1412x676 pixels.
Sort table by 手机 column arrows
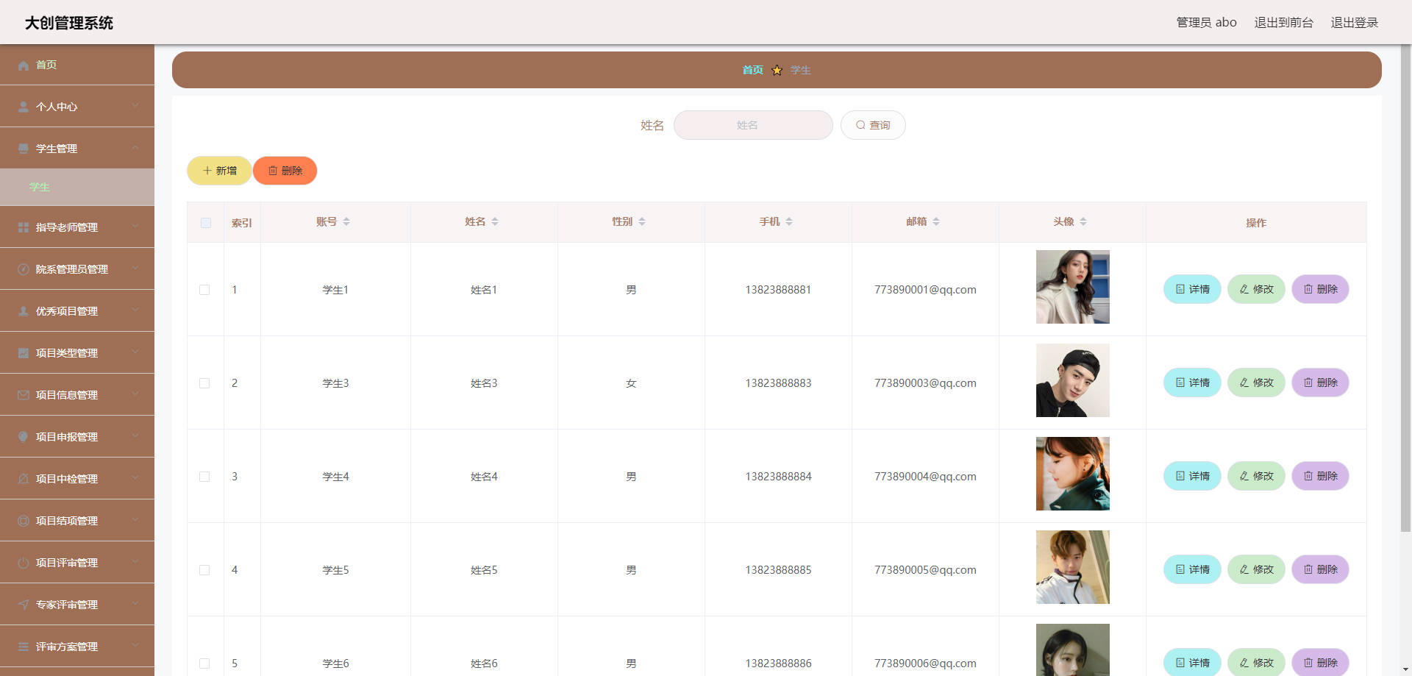pos(789,221)
